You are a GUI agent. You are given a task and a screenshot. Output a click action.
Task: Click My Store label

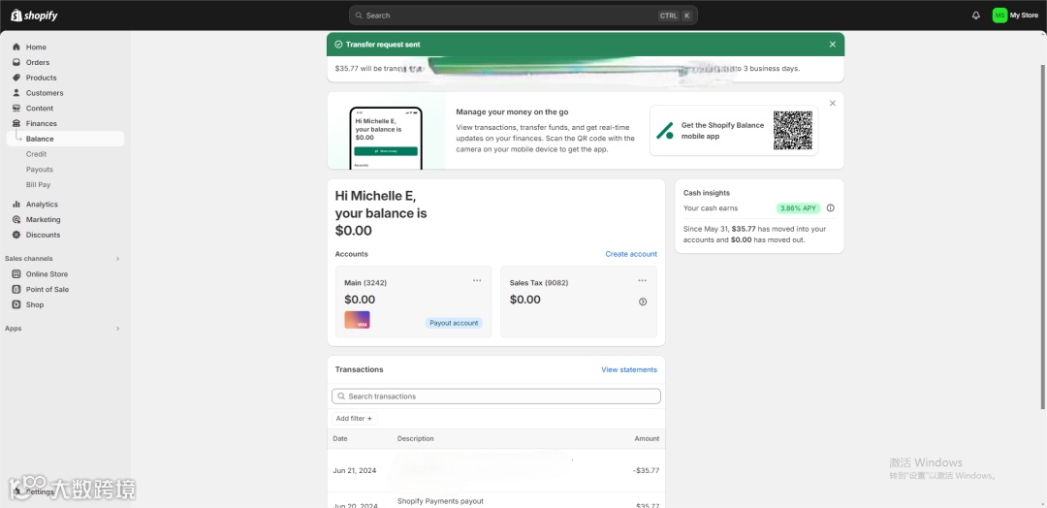click(1024, 16)
